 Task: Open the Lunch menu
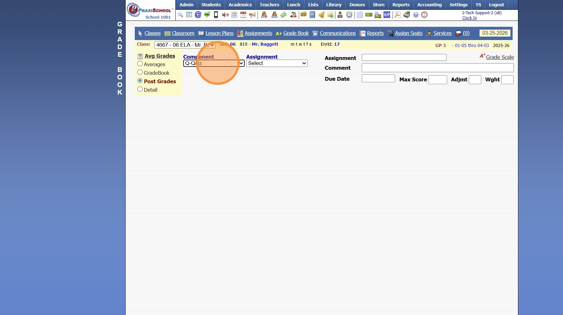click(294, 5)
